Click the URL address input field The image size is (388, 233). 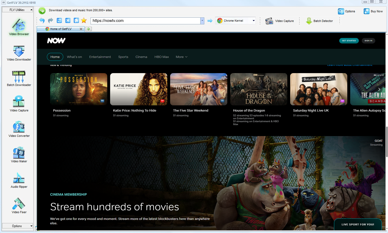tap(145, 21)
